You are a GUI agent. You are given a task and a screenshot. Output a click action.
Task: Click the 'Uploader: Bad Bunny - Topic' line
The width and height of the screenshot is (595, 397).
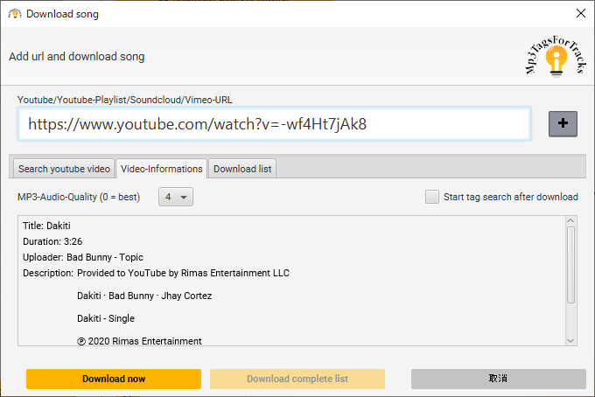[83, 257]
